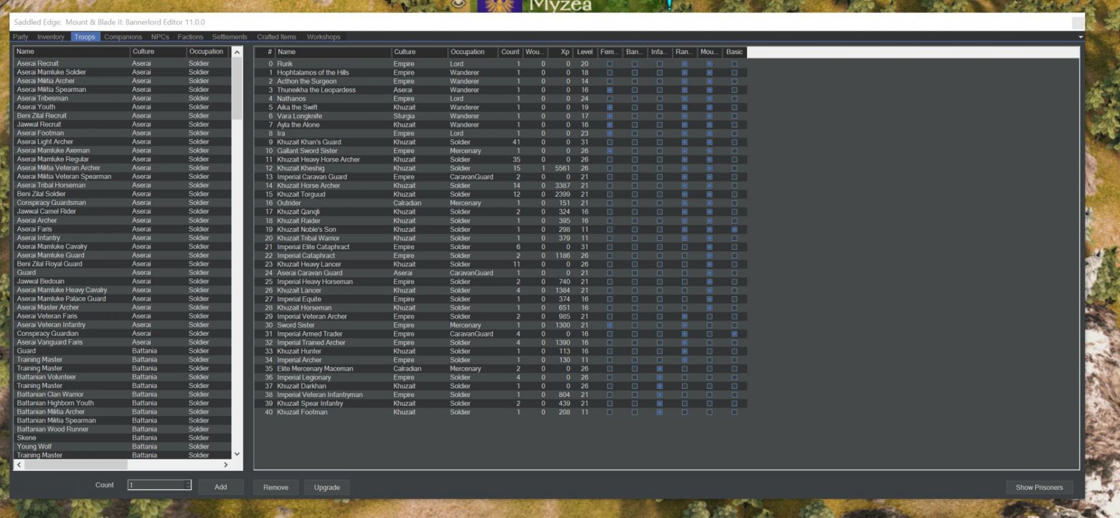Viewport: 1120px width, 518px height.
Task: Toggle Basic checkbox for Khuzait Noble's Son
Action: tap(734, 230)
